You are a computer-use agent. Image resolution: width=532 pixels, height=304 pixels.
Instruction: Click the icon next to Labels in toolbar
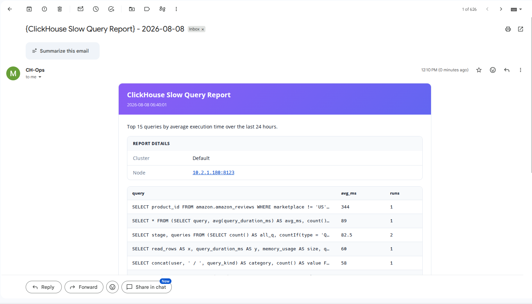[x=162, y=9]
